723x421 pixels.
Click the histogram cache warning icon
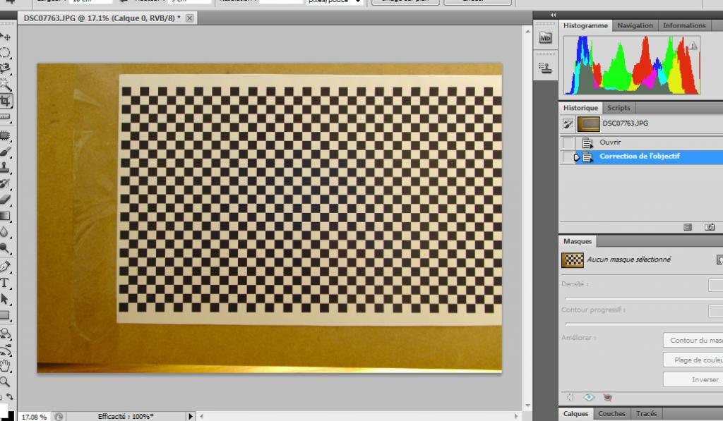pos(693,45)
